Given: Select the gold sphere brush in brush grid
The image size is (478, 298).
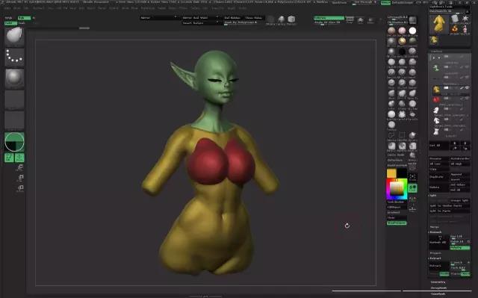Looking at the screenshot, I should click(402, 41).
